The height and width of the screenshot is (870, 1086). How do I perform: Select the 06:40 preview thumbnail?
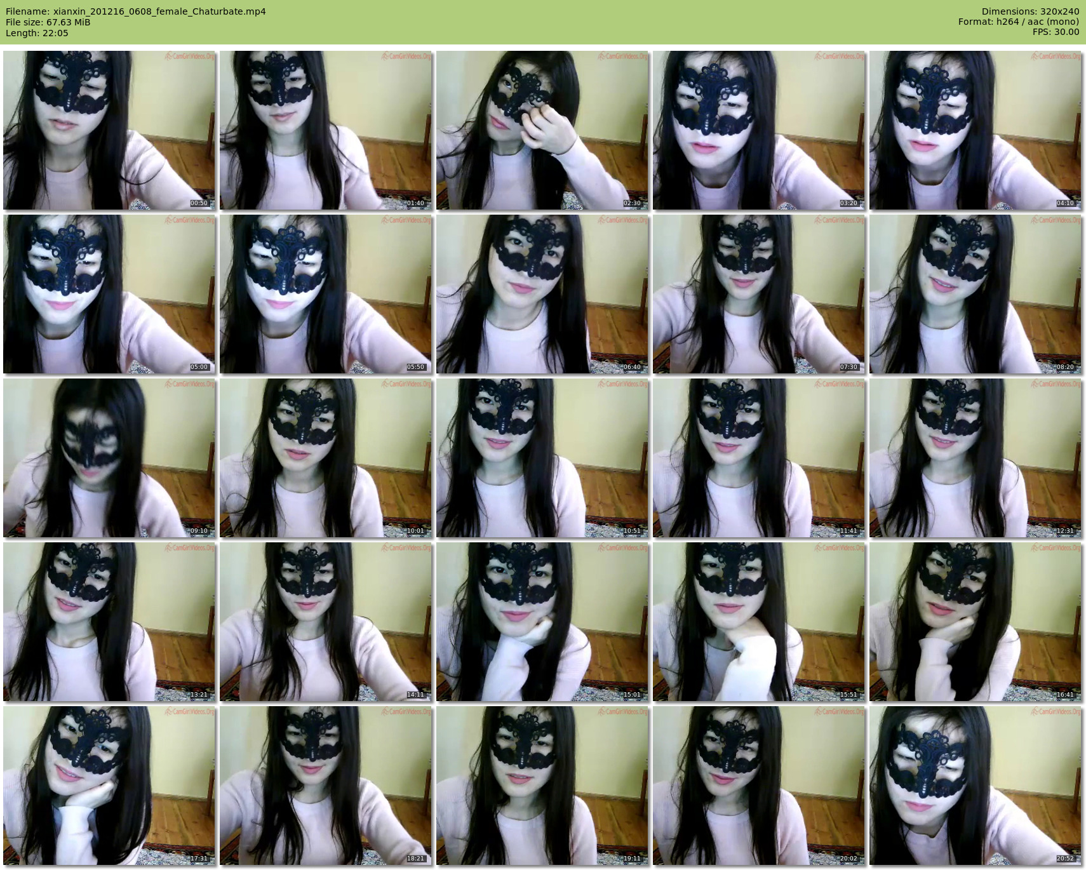[x=542, y=294]
